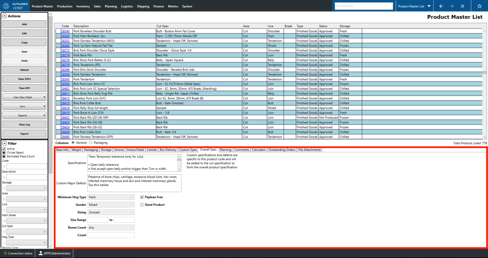
Task: Click the APP2\Administrator user icon
Action: pyautogui.click(x=41, y=253)
